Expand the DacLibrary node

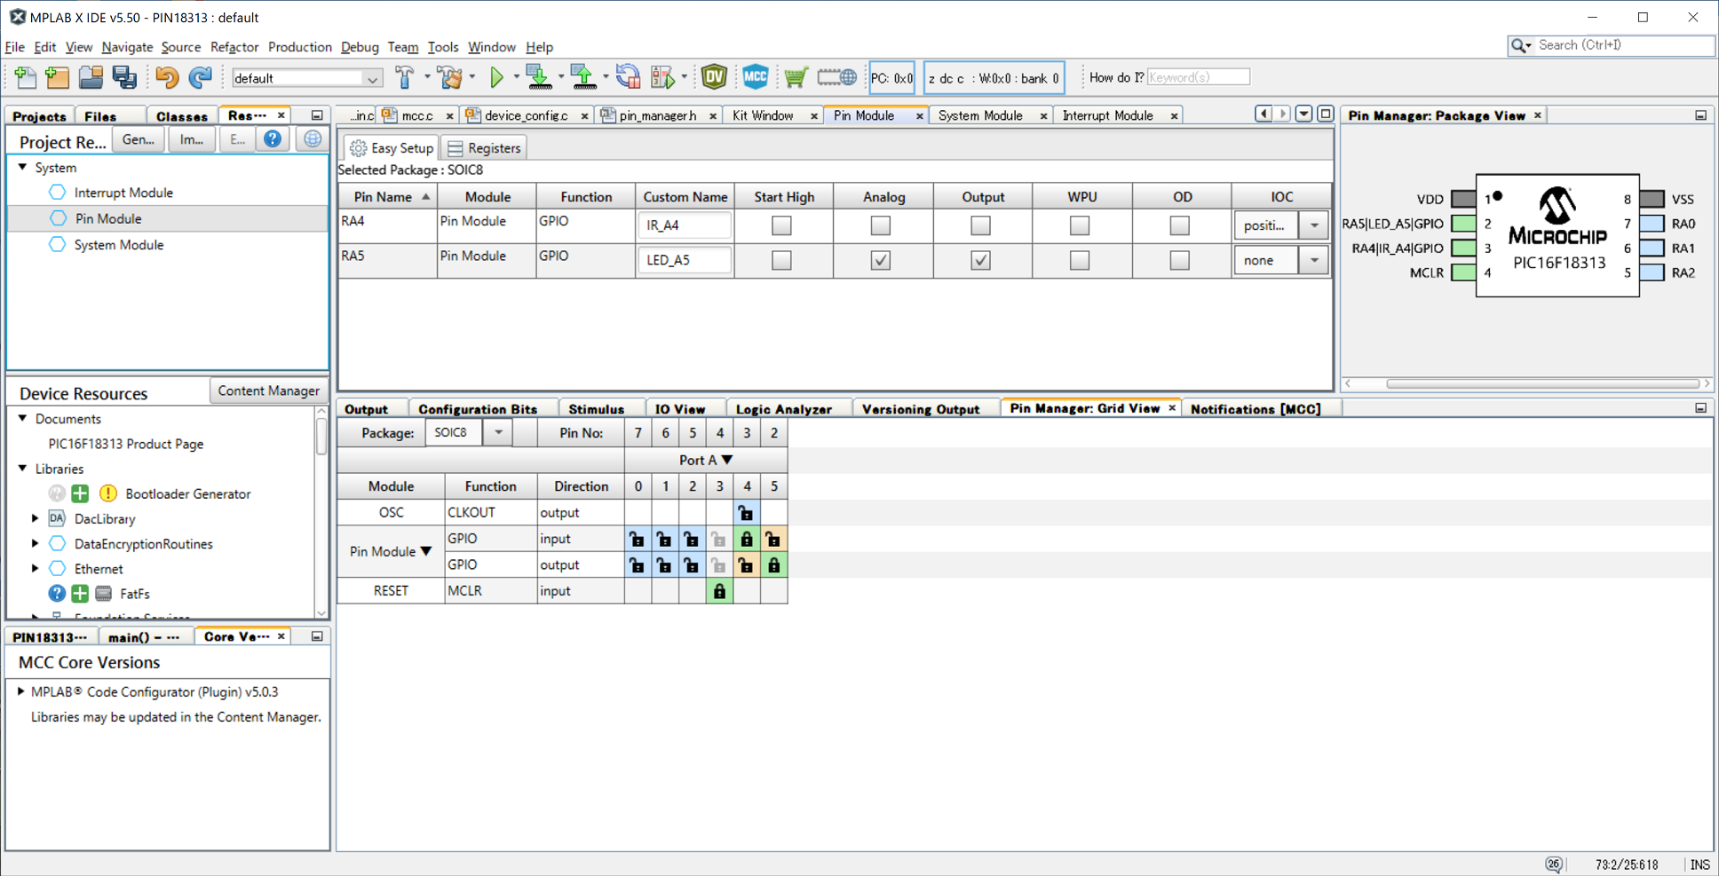[x=36, y=518]
